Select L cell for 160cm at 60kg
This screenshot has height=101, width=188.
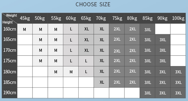(71, 29)
